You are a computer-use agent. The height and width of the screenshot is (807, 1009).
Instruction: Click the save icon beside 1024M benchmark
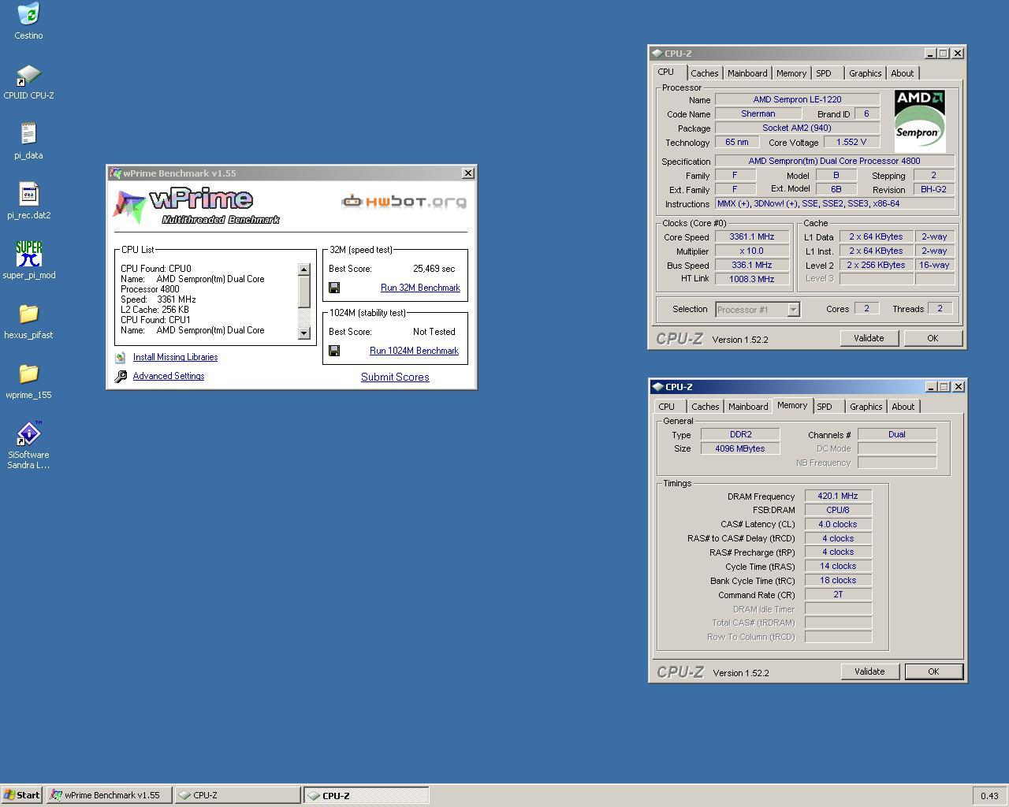point(334,351)
